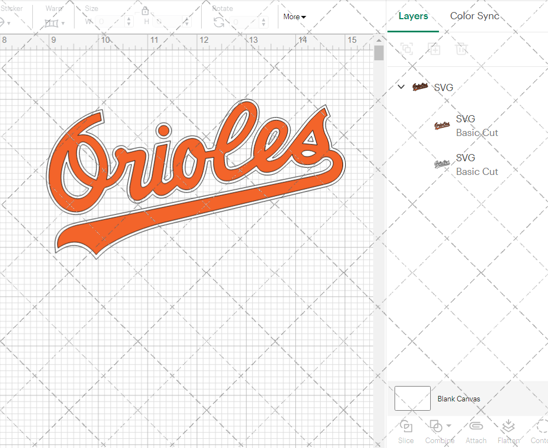Click the Duplicate layer icon
Image resolution: width=548 pixels, height=448 pixels.
(434, 49)
